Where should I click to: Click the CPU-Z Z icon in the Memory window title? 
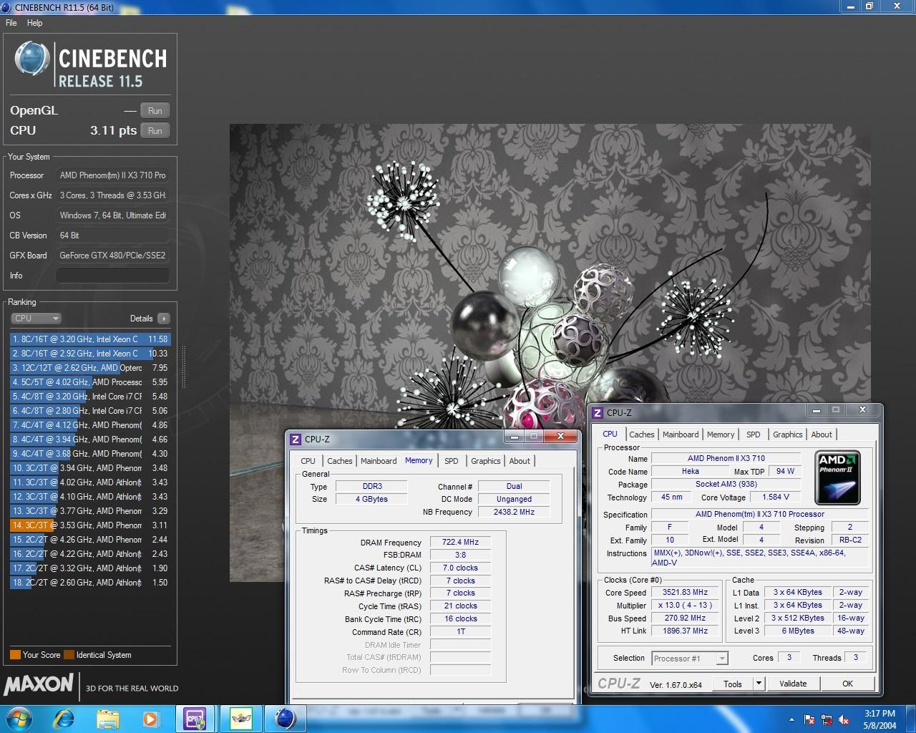[x=296, y=440]
